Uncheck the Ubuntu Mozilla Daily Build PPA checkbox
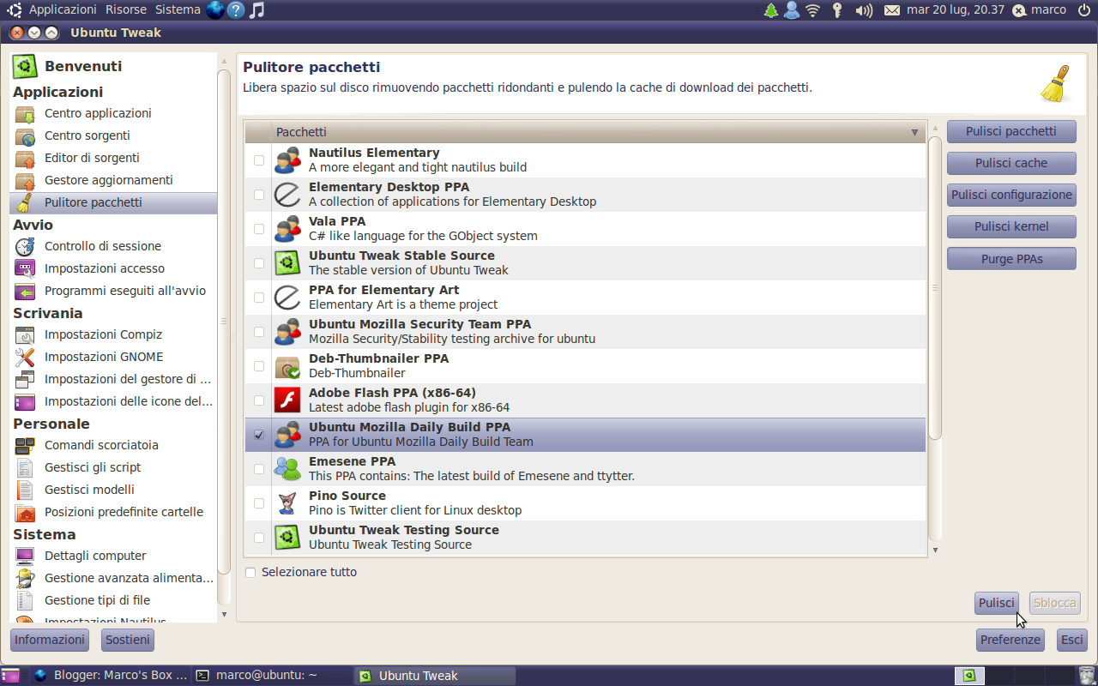 click(259, 435)
